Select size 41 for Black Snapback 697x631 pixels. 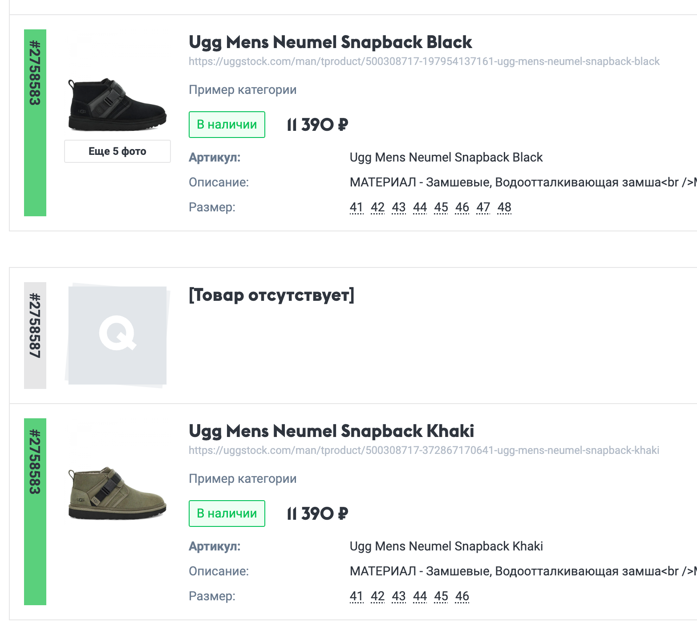[x=357, y=207]
